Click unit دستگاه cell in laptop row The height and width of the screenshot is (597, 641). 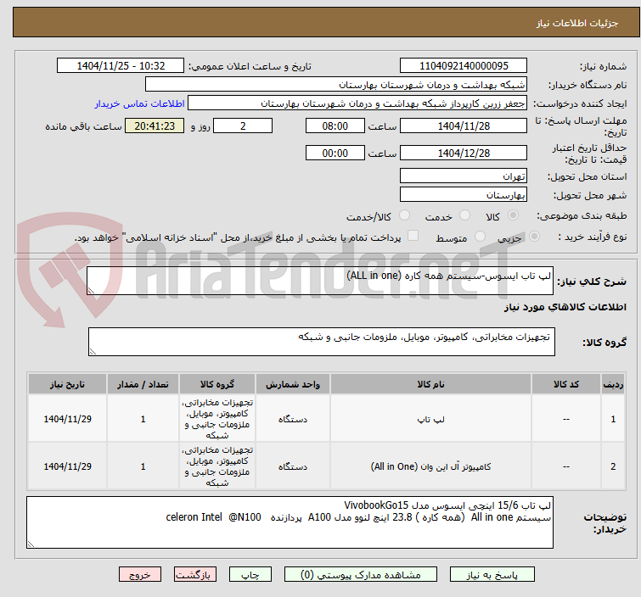(x=293, y=419)
